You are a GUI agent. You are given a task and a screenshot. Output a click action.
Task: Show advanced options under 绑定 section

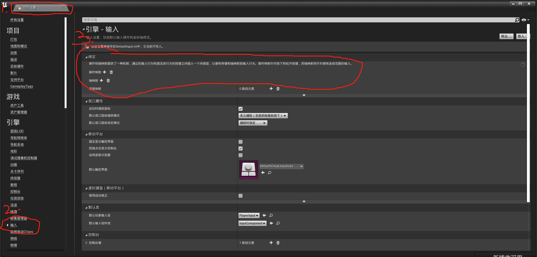(304, 95)
